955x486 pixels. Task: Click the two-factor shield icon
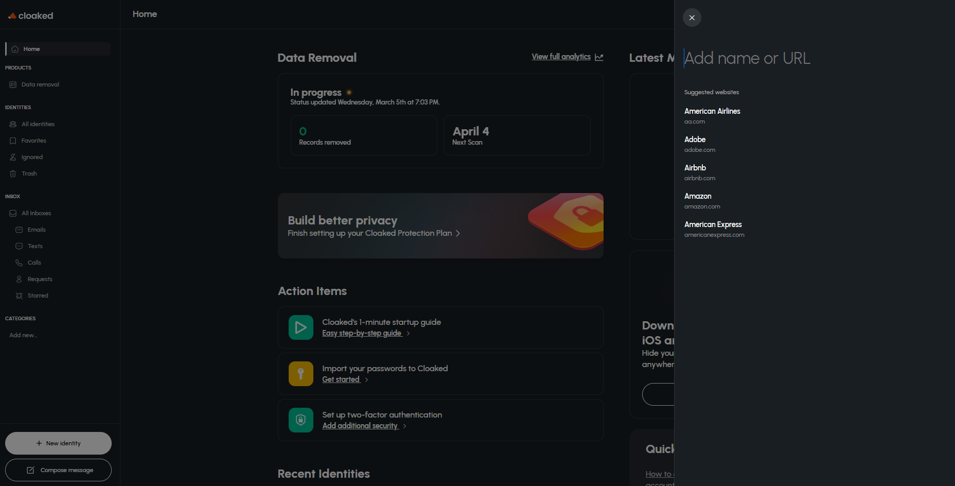coord(301,420)
